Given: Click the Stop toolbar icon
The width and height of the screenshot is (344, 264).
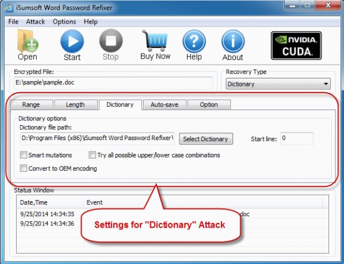Looking at the screenshot, I should tap(111, 41).
